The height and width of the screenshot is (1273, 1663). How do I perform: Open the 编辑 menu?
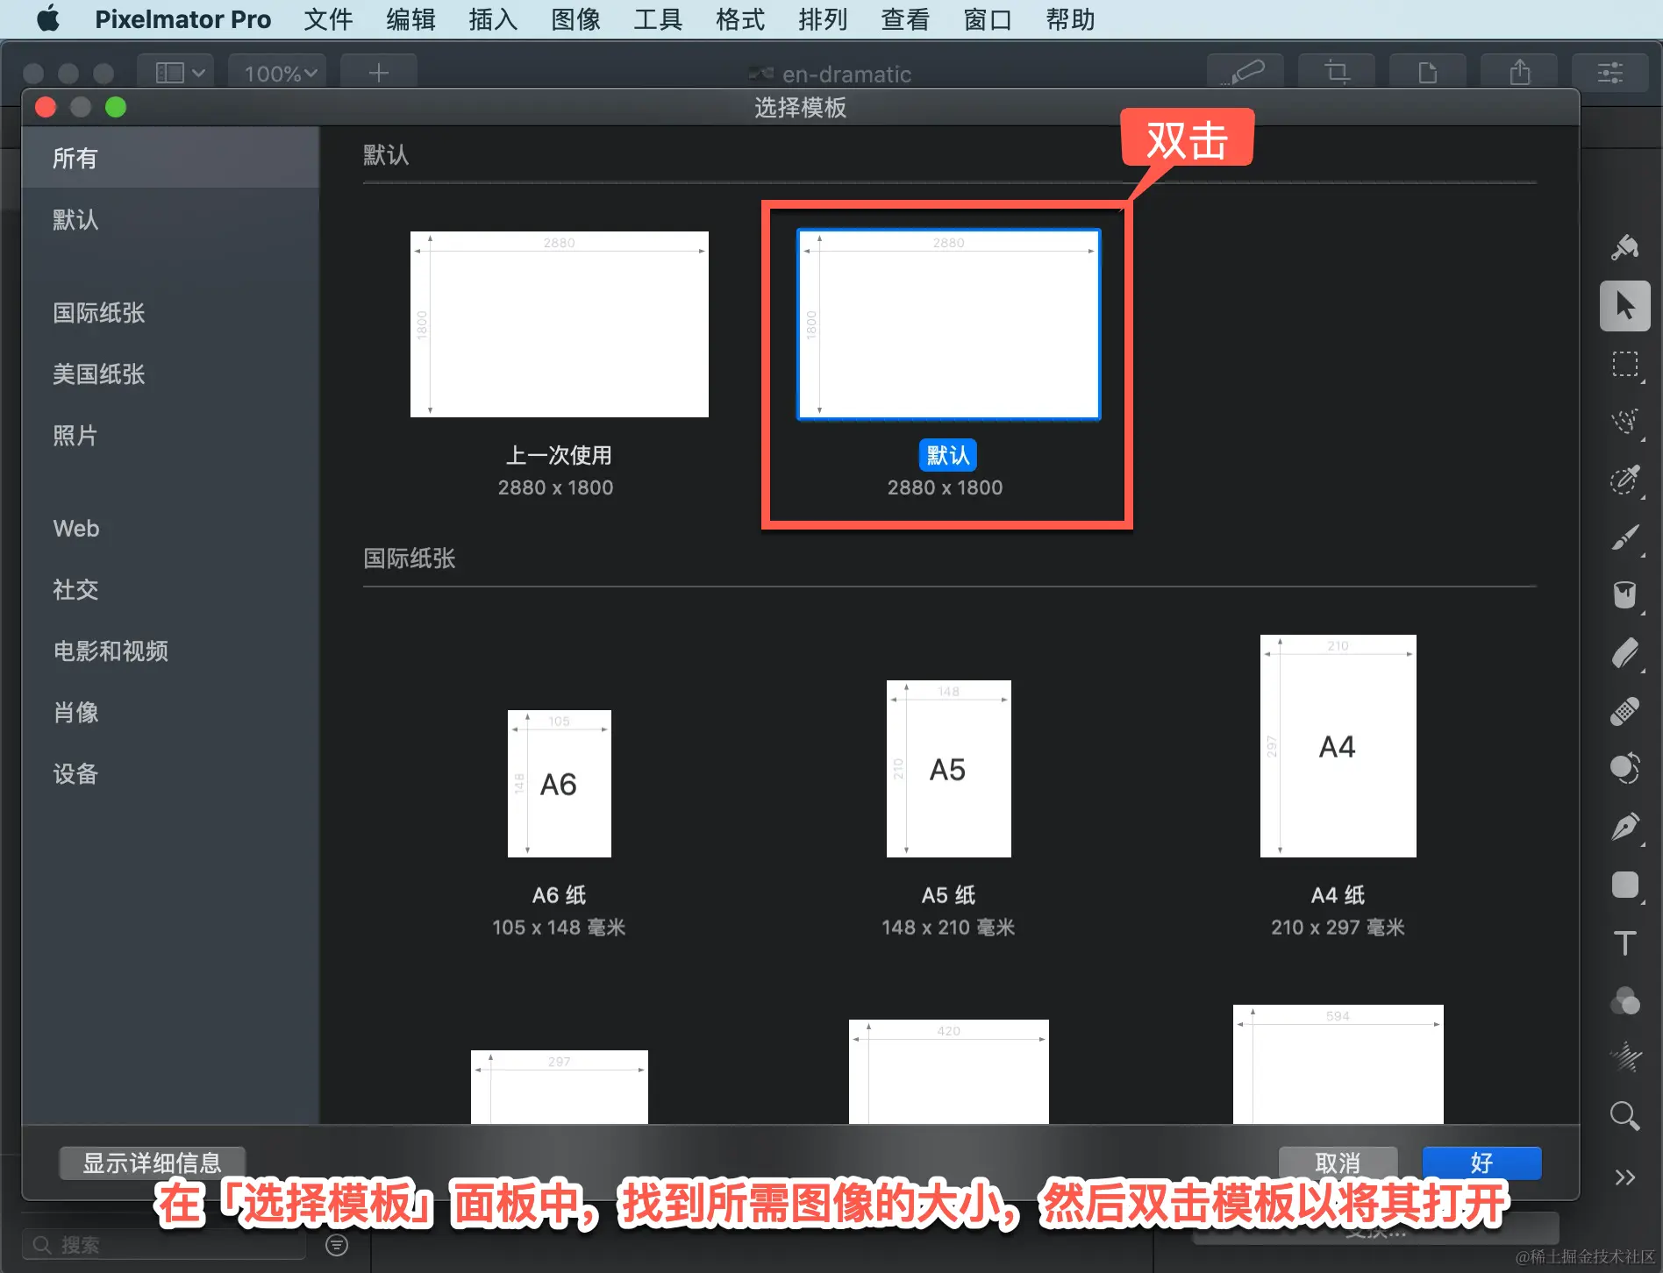[x=410, y=19]
